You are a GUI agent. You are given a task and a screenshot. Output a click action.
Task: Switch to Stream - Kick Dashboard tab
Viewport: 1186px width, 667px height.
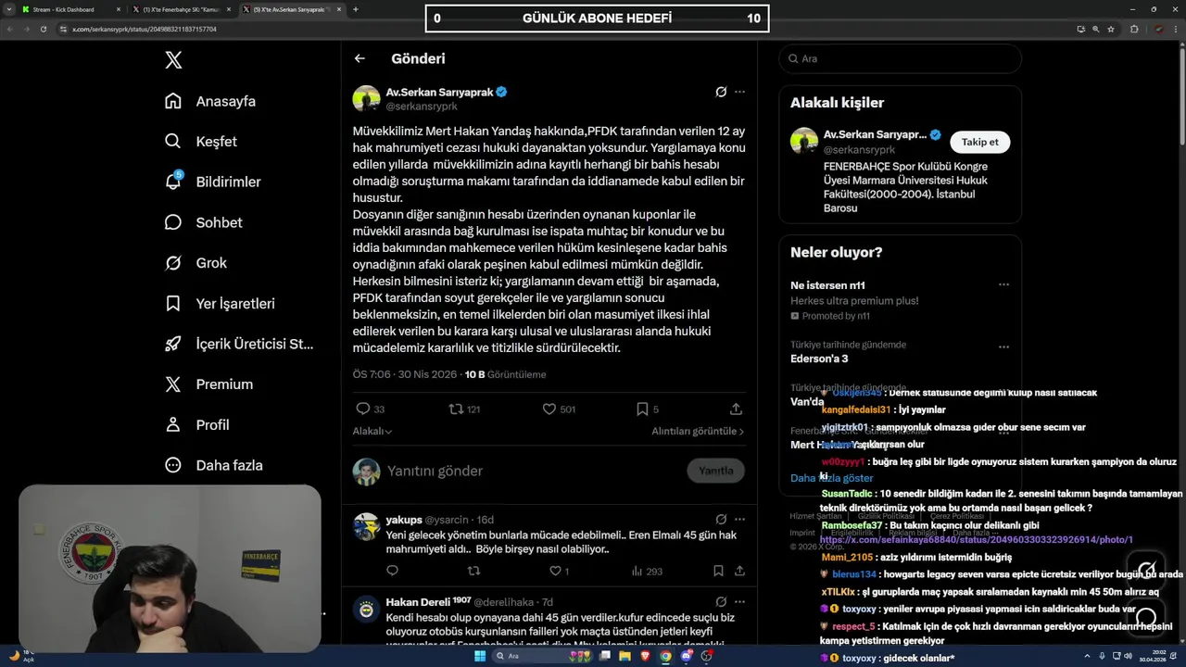coord(70,9)
